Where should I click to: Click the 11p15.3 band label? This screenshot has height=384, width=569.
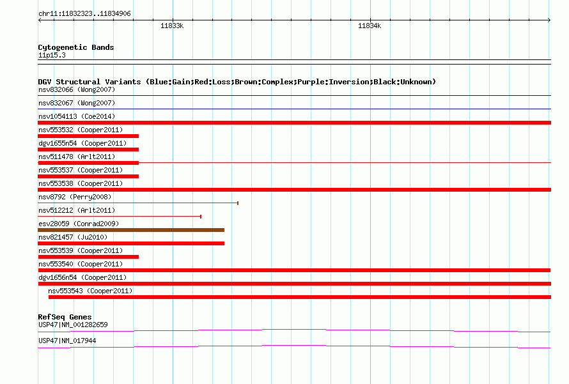(52, 55)
